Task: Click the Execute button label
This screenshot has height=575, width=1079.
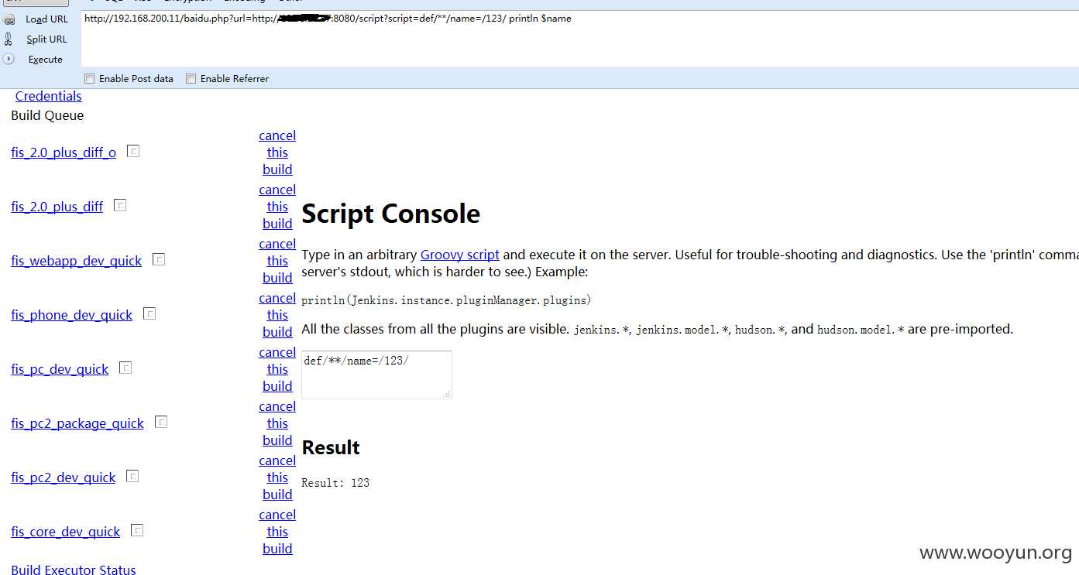Action: pos(45,60)
